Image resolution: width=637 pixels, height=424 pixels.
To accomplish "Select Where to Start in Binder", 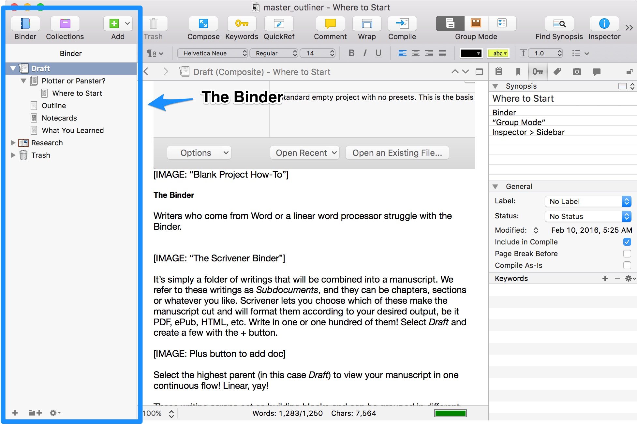I will coord(77,93).
